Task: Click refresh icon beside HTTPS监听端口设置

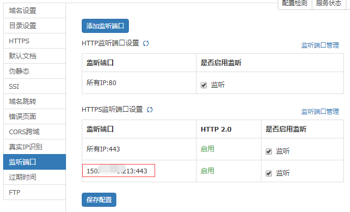Action: click(x=150, y=110)
